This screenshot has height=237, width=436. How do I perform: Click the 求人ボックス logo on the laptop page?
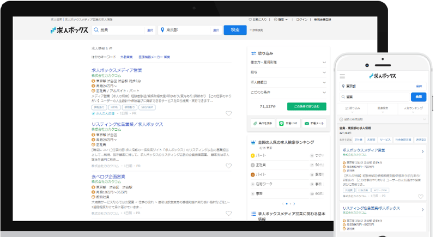pos(69,30)
